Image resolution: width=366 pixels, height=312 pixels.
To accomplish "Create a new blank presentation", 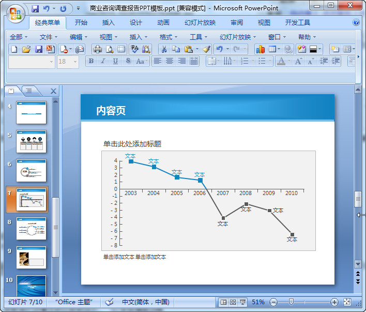I will point(14,49).
